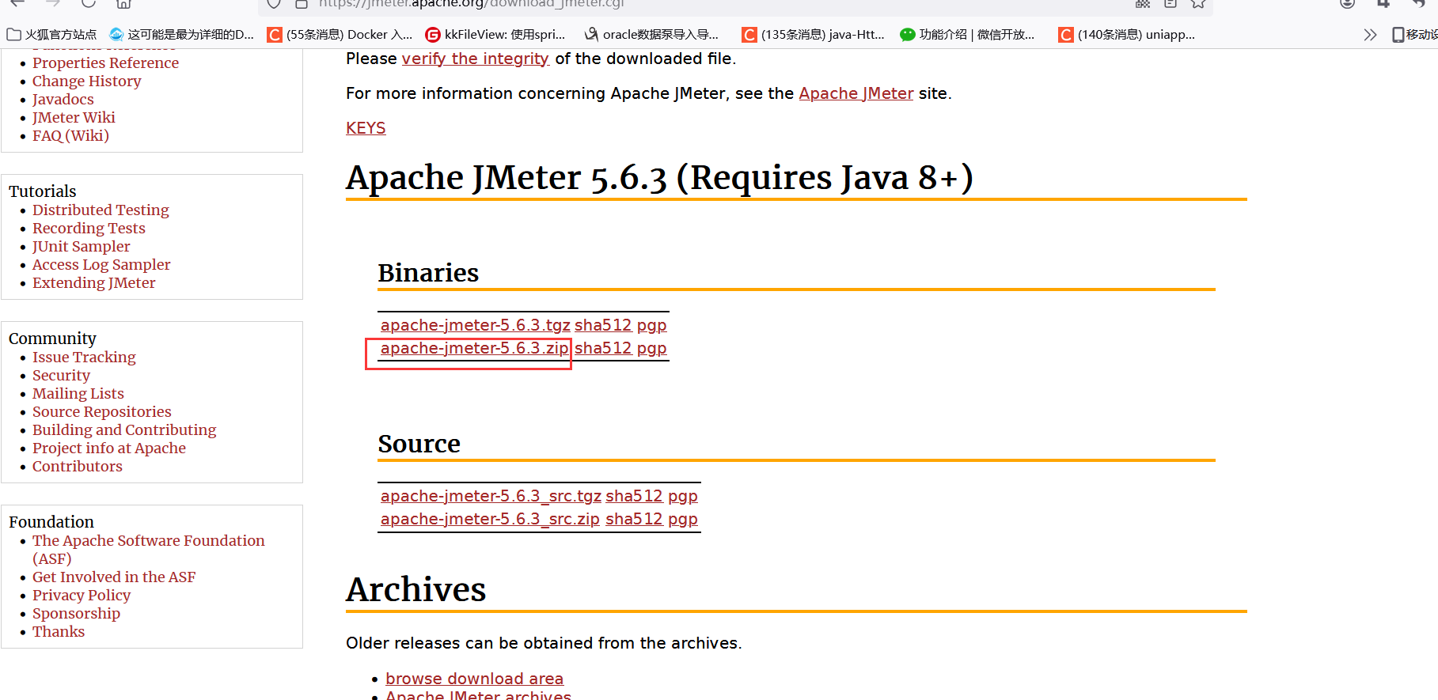Open pgp for apache-jmeter-5.6.3_src.zip
1438x700 pixels.
click(x=682, y=519)
